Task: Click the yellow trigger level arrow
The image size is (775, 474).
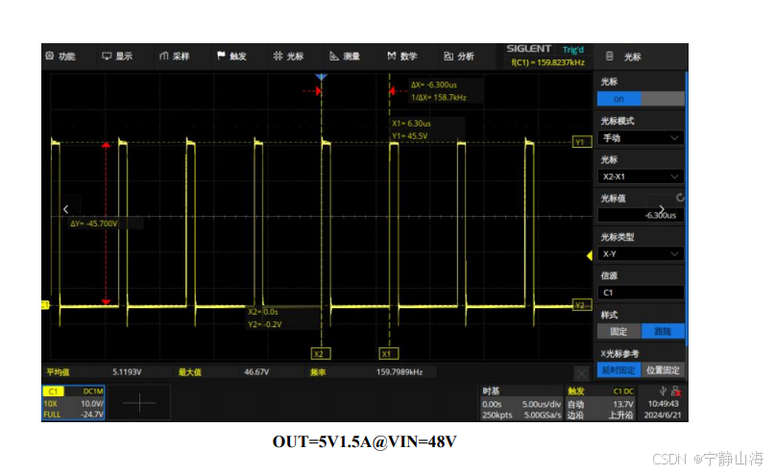Action: click(x=589, y=256)
